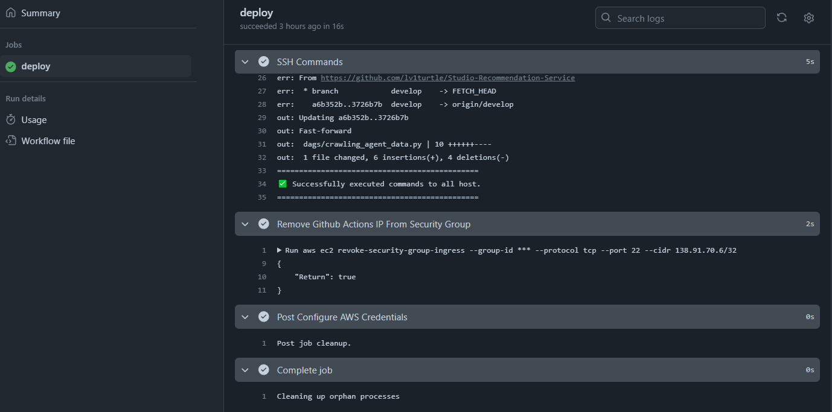
Task: Click the green checkmark on log line 34
Action: click(x=282, y=183)
